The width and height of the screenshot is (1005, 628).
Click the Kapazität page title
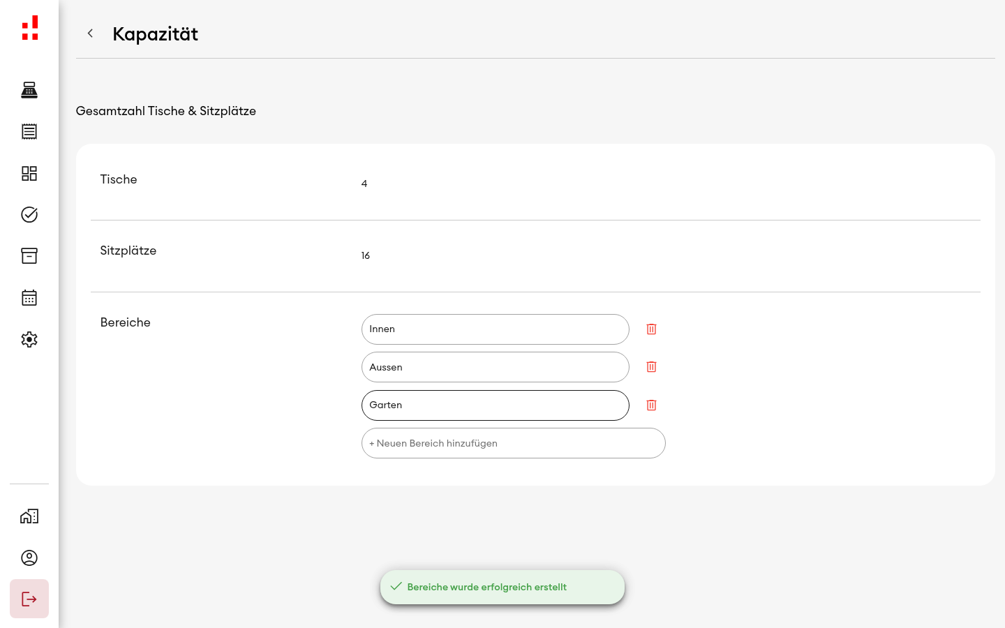(x=155, y=34)
